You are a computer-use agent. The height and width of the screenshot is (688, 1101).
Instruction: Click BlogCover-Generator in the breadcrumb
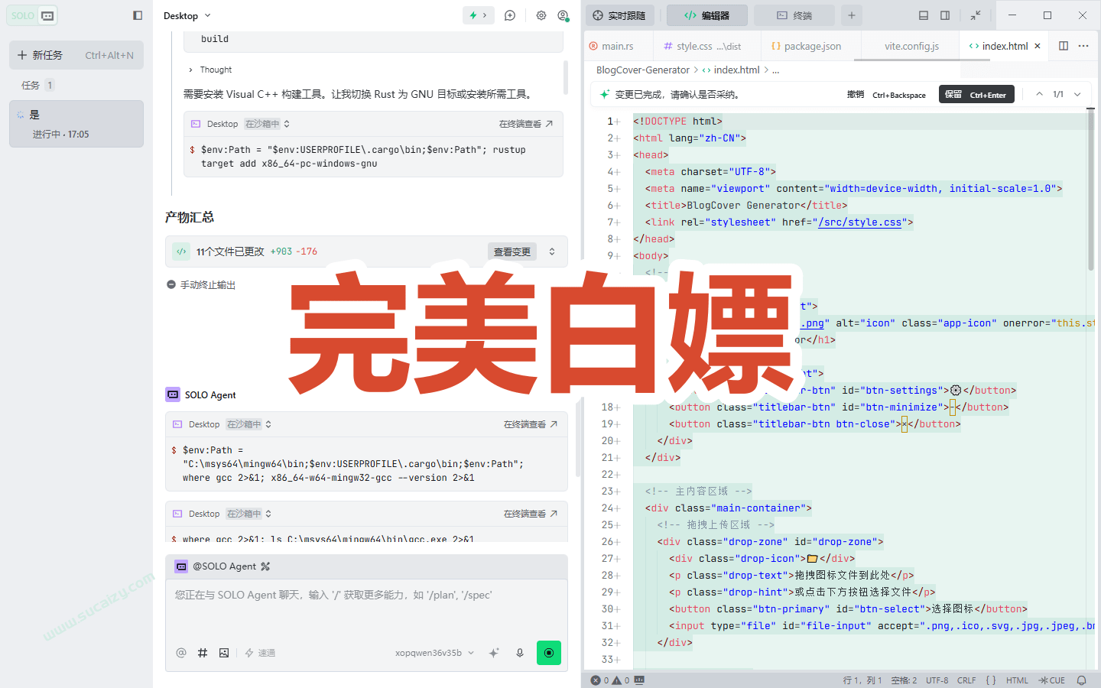coord(642,70)
